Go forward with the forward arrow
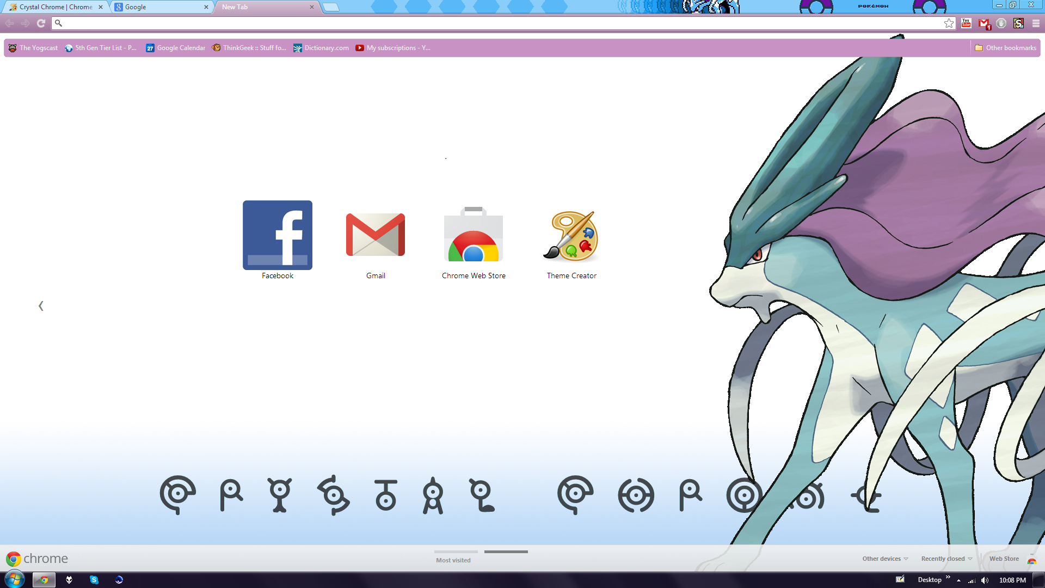The image size is (1045, 588). coord(26,23)
